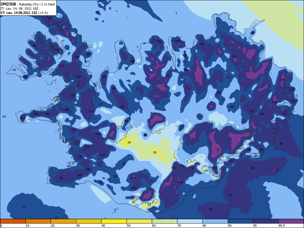
Task: Select the 10–20 orange legend color block
Action: click(38, 221)
